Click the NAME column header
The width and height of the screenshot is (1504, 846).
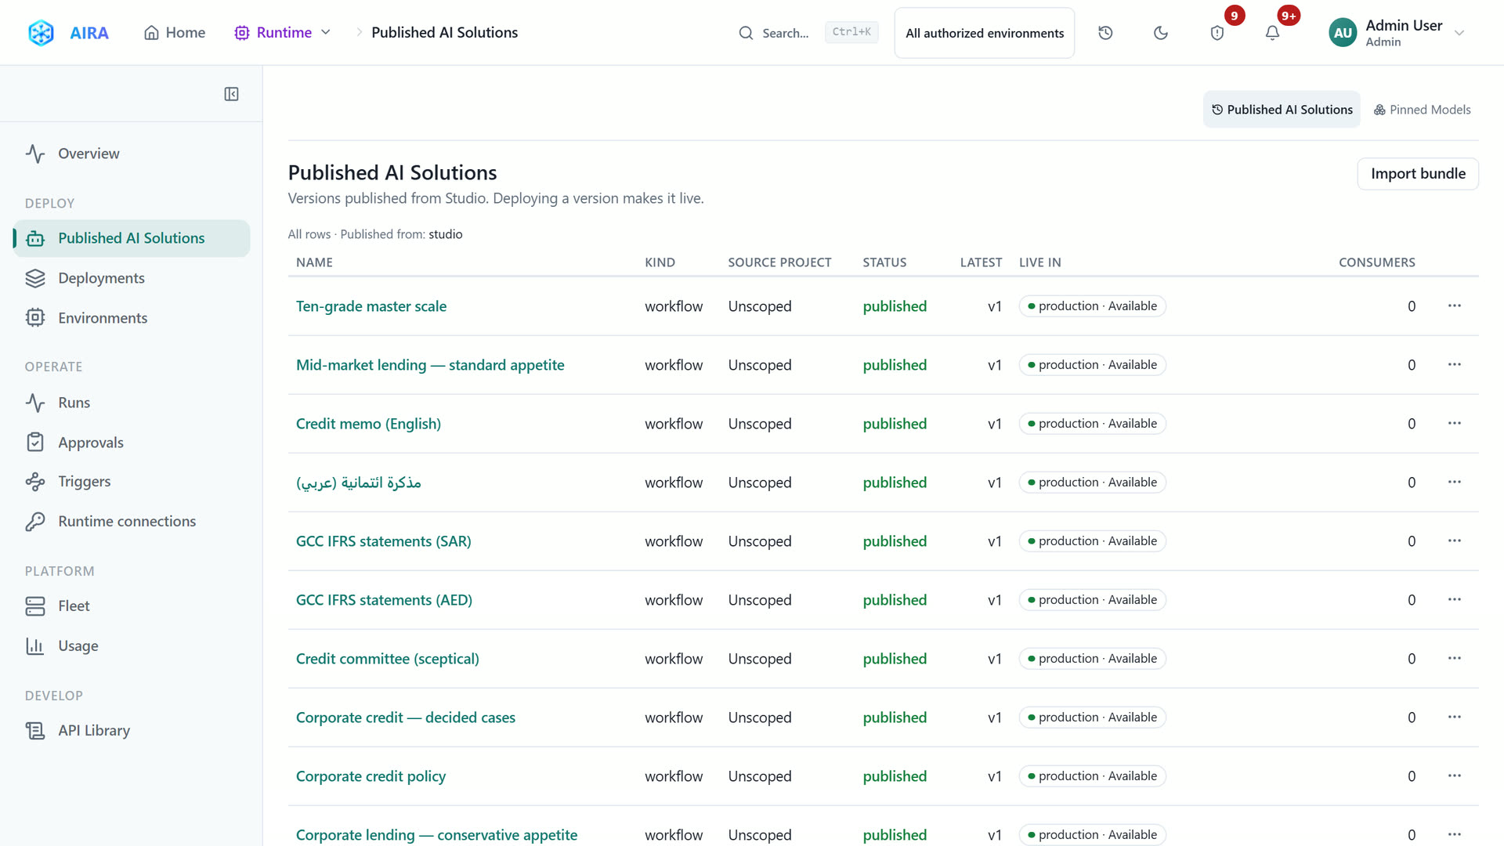(x=314, y=262)
